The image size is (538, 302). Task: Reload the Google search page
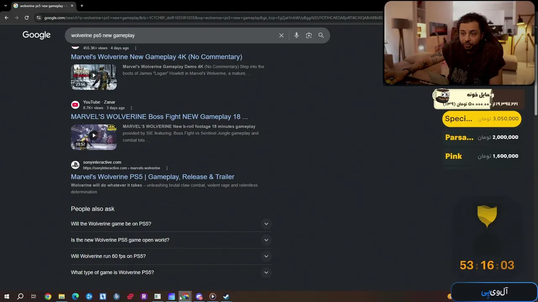[x=26, y=18]
